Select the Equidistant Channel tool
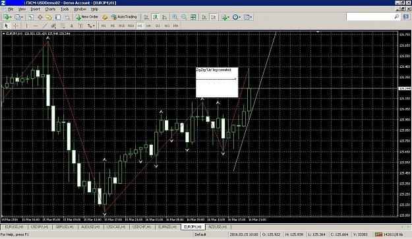Screen dimensions: 412x239 click(53, 26)
